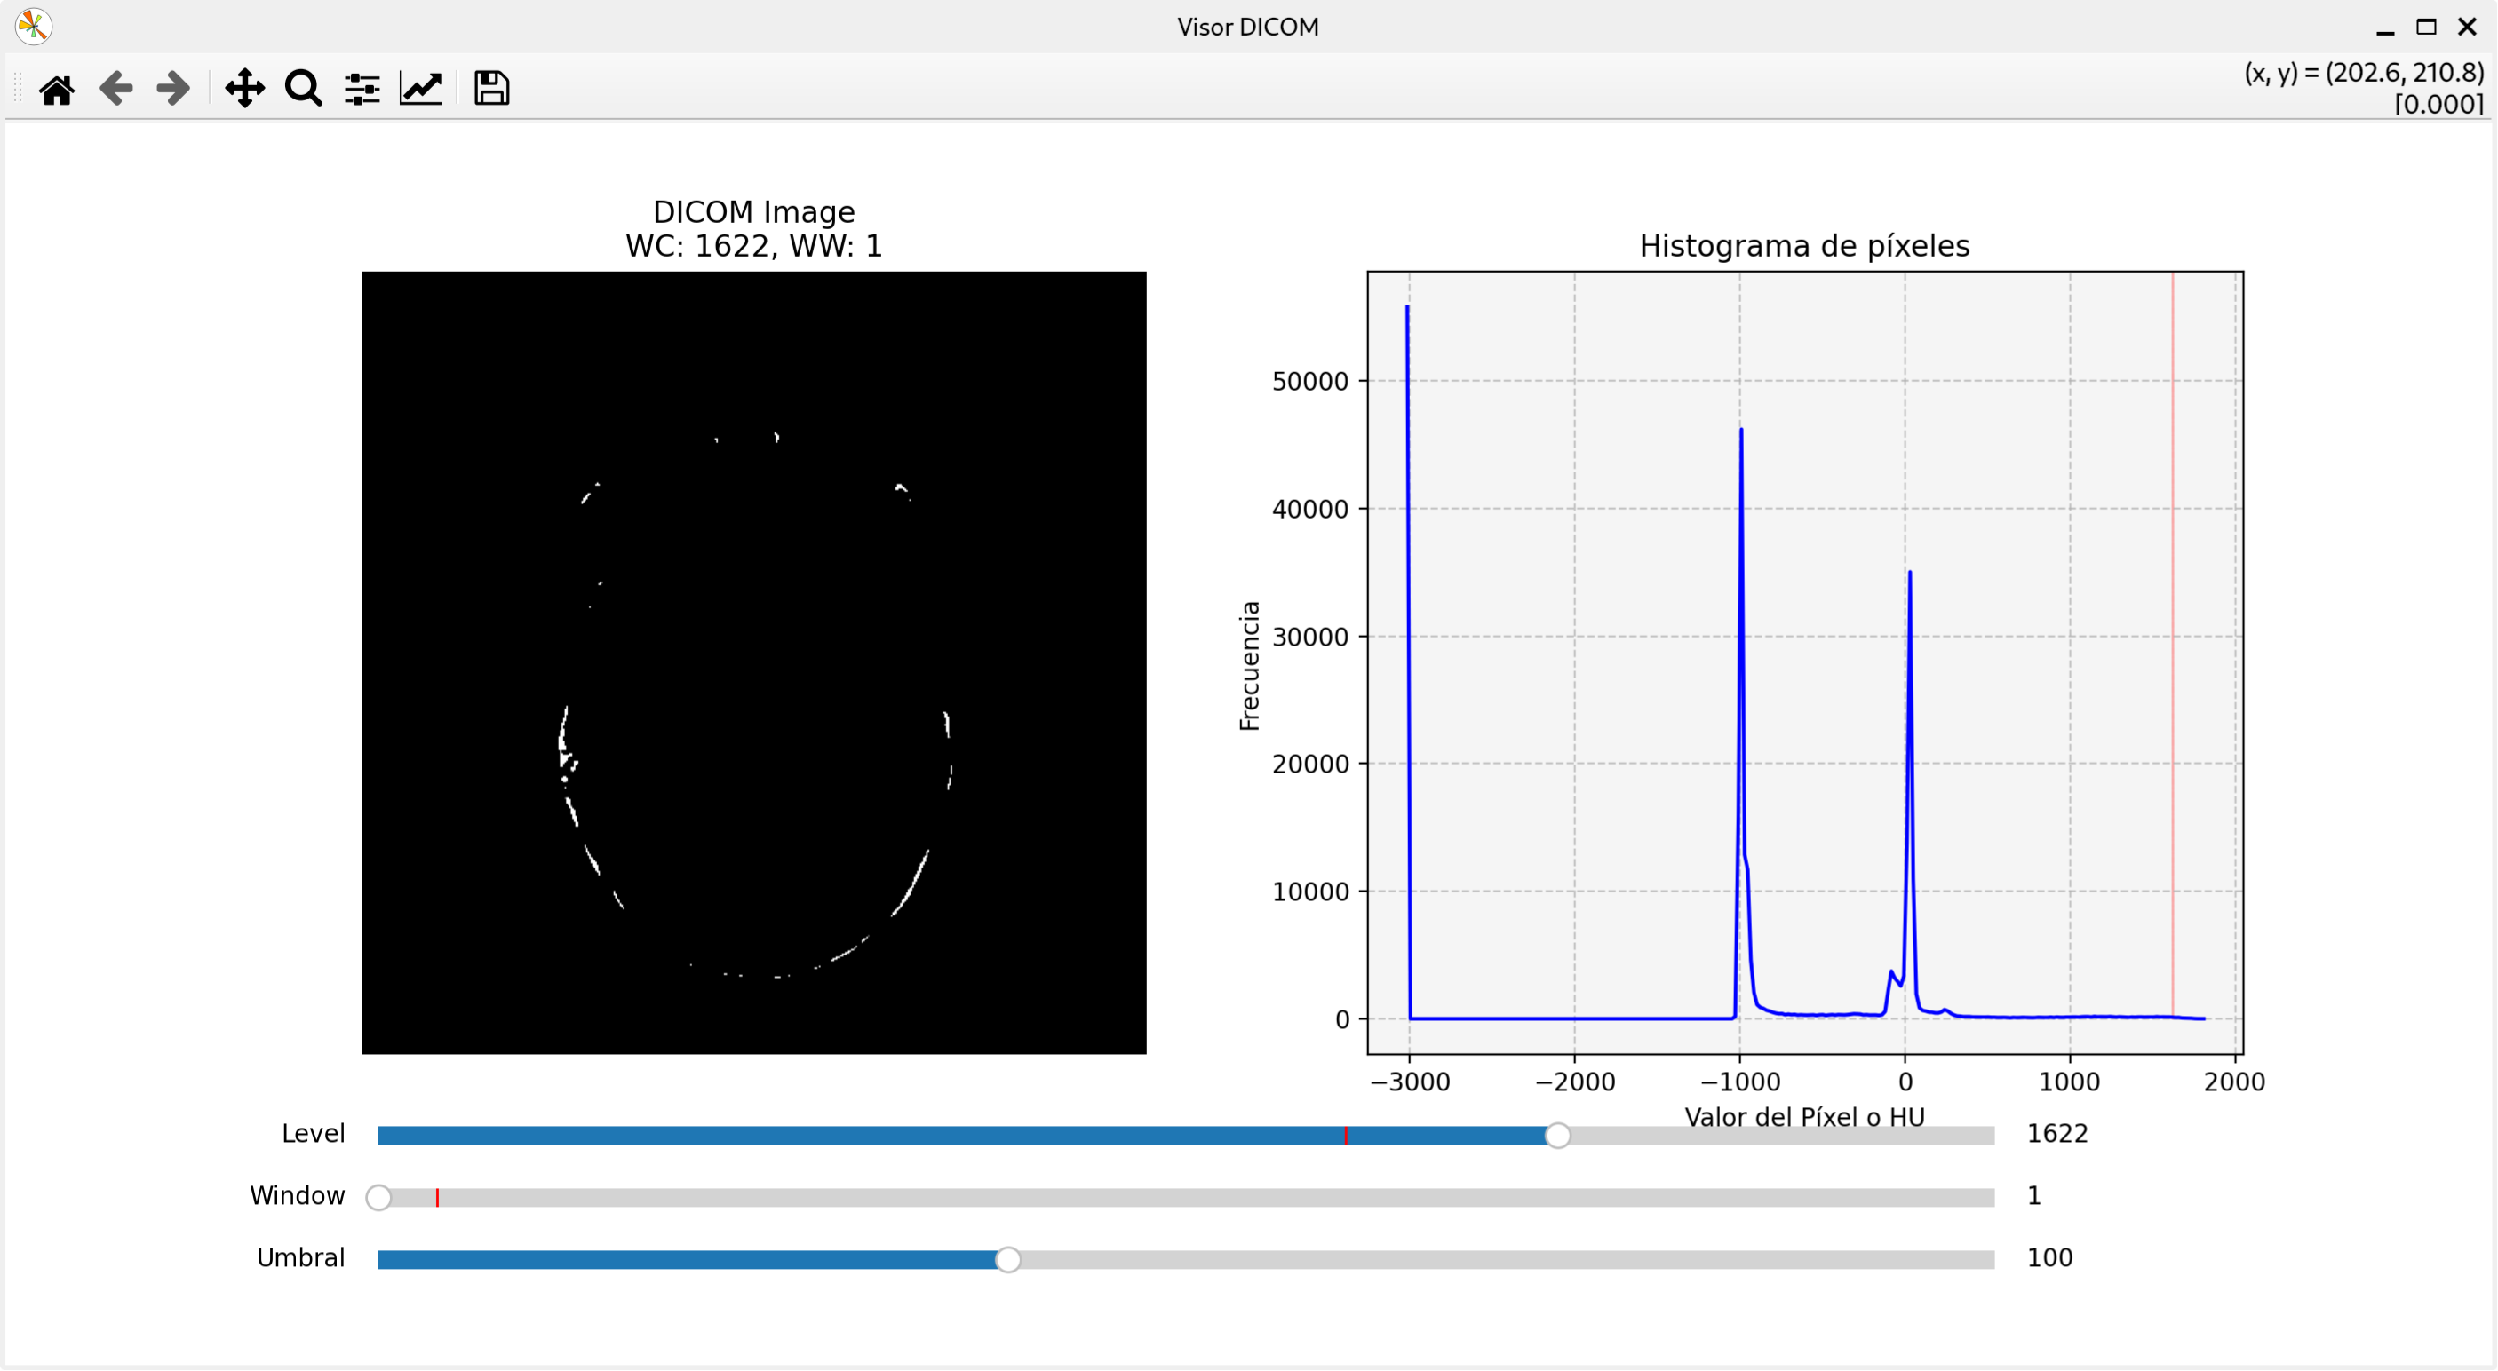Viewport: 2498px width, 1371px height.
Task: Click the histogram peak near -1000
Action: pos(1742,432)
